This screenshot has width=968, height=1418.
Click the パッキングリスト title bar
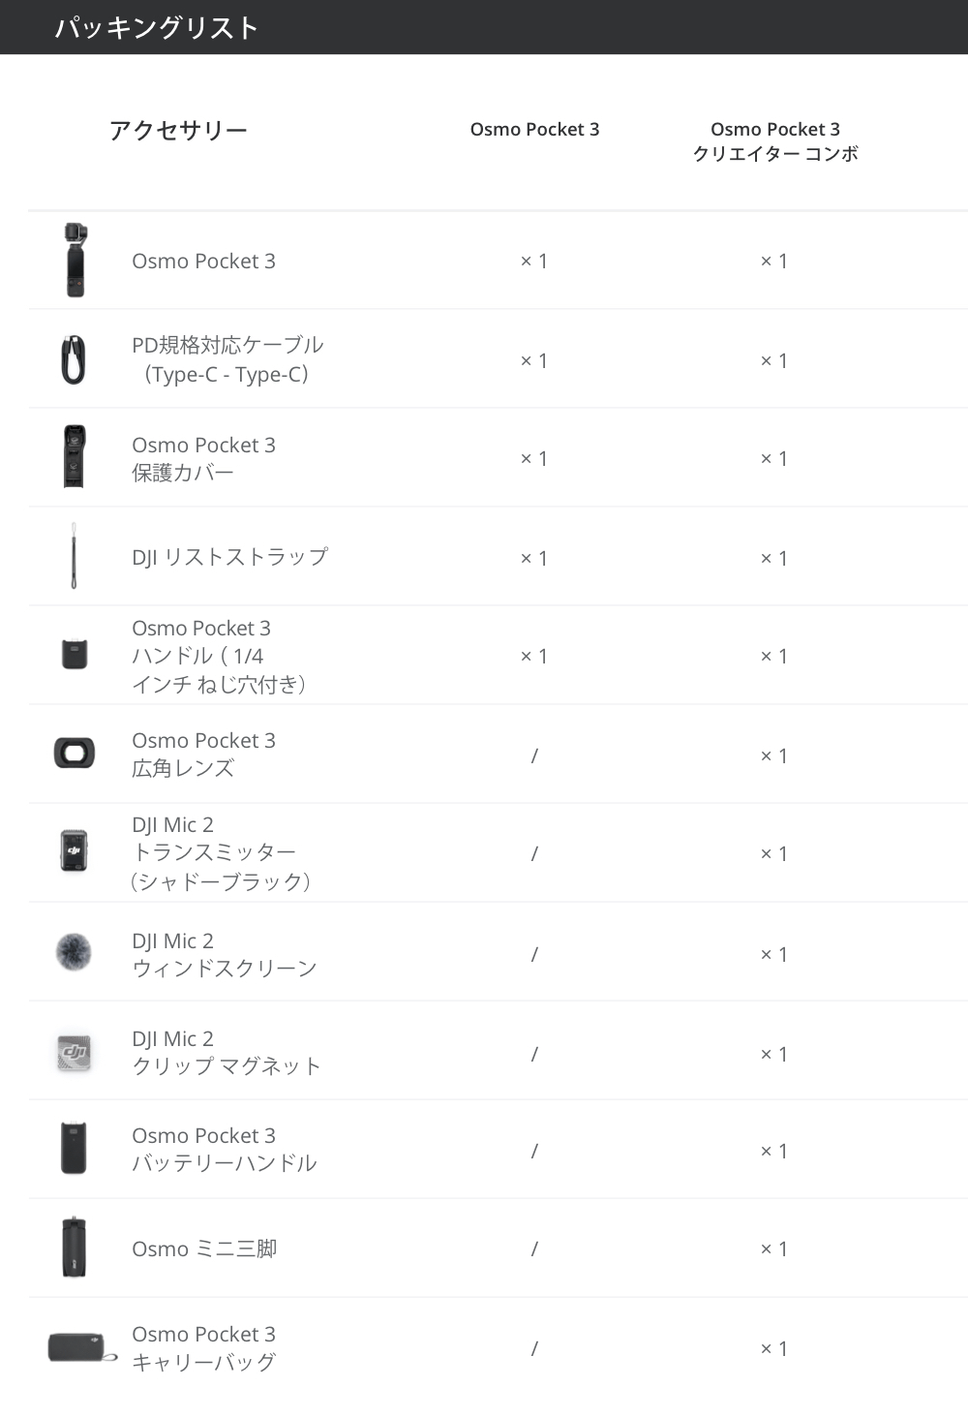[x=484, y=27]
